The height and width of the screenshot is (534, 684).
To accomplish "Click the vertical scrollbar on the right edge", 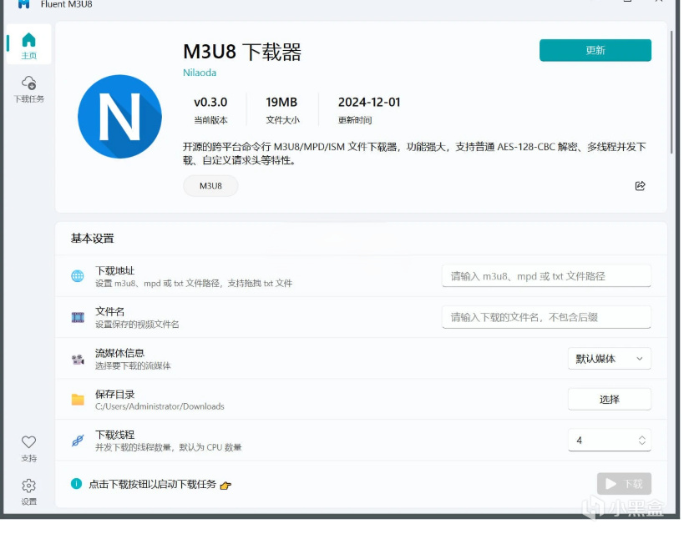I will [x=671, y=92].
